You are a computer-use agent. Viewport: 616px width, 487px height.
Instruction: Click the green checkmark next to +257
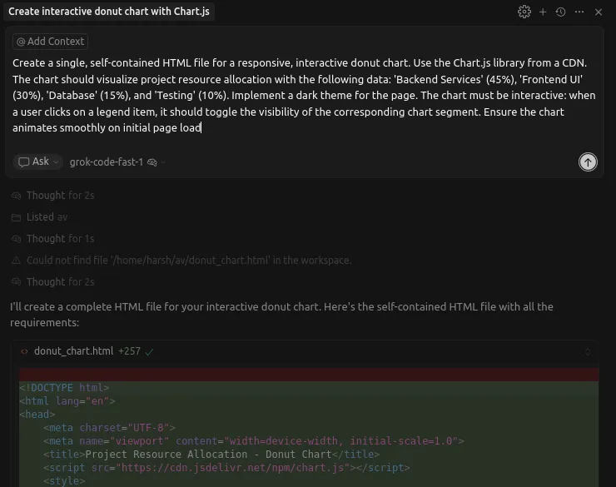pyautogui.click(x=149, y=351)
